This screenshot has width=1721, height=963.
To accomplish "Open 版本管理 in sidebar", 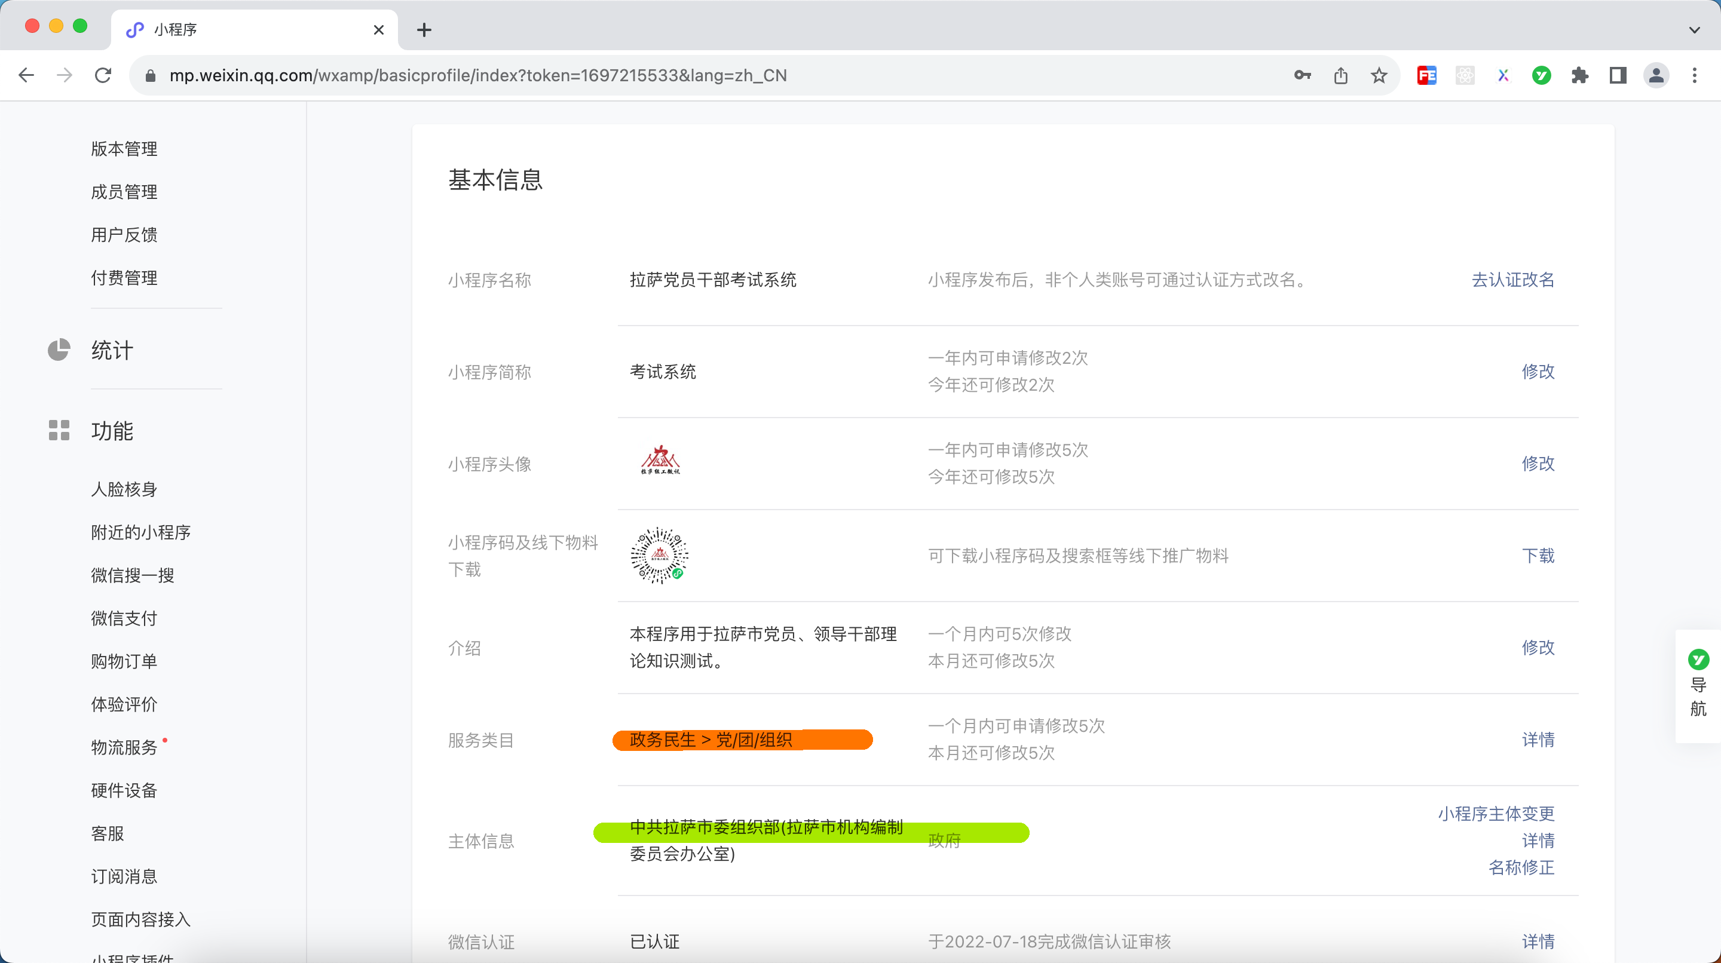I will pyautogui.click(x=124, y=149).
